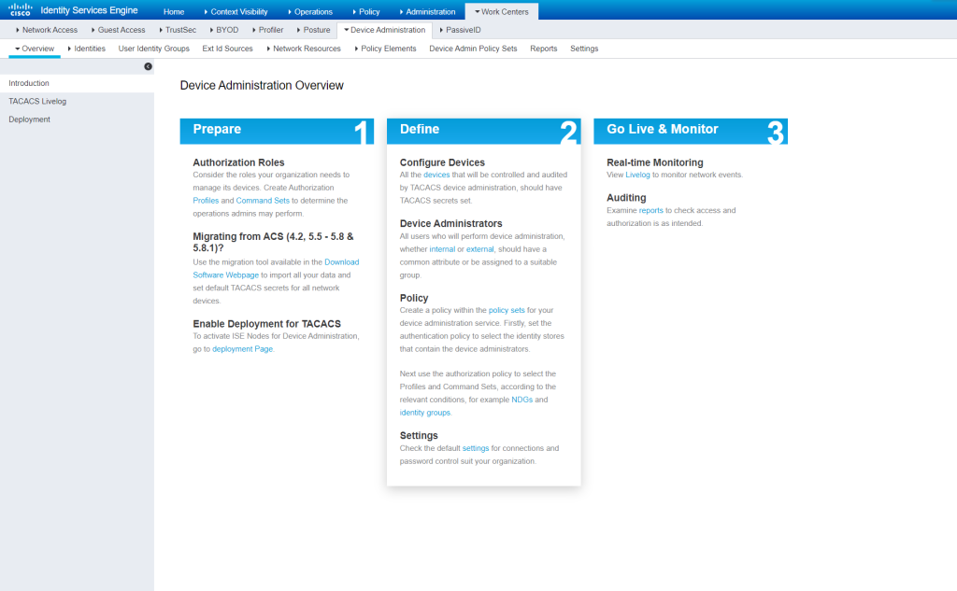
Task: Open the Livelog link
Action: (637, 175)
